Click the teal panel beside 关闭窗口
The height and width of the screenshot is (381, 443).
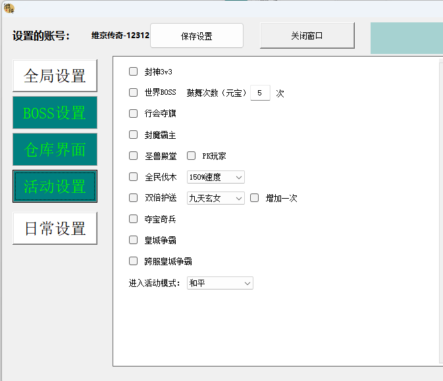(407, 38)
